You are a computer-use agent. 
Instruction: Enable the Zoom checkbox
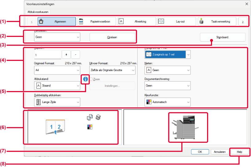coord(91,79)
